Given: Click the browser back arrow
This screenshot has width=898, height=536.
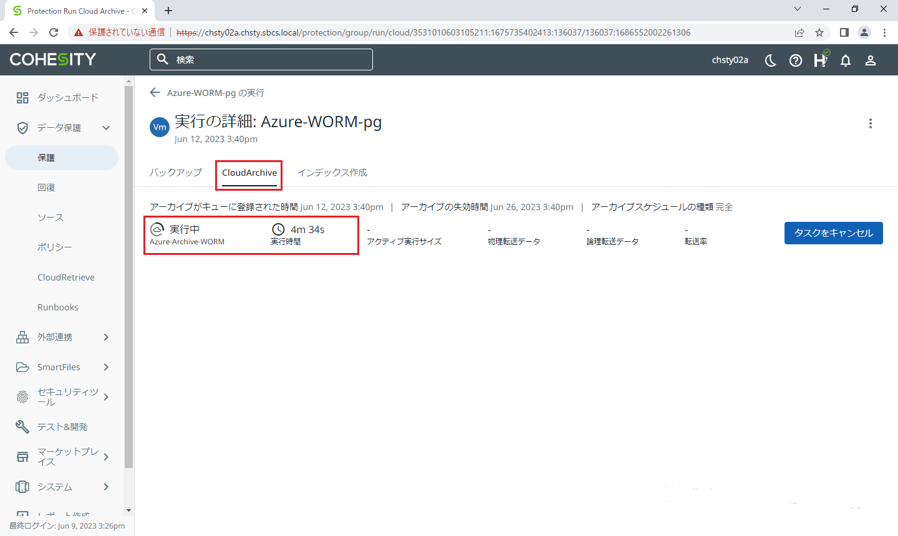Looking at the screenshot, I should point(14,32).
